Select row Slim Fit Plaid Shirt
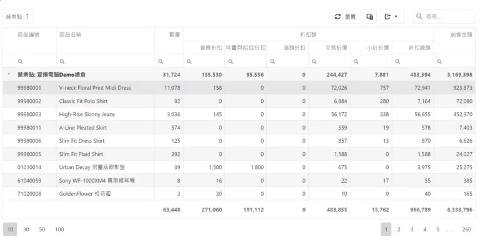The height and width of the screenshot is (245, 480). [239, 154]
